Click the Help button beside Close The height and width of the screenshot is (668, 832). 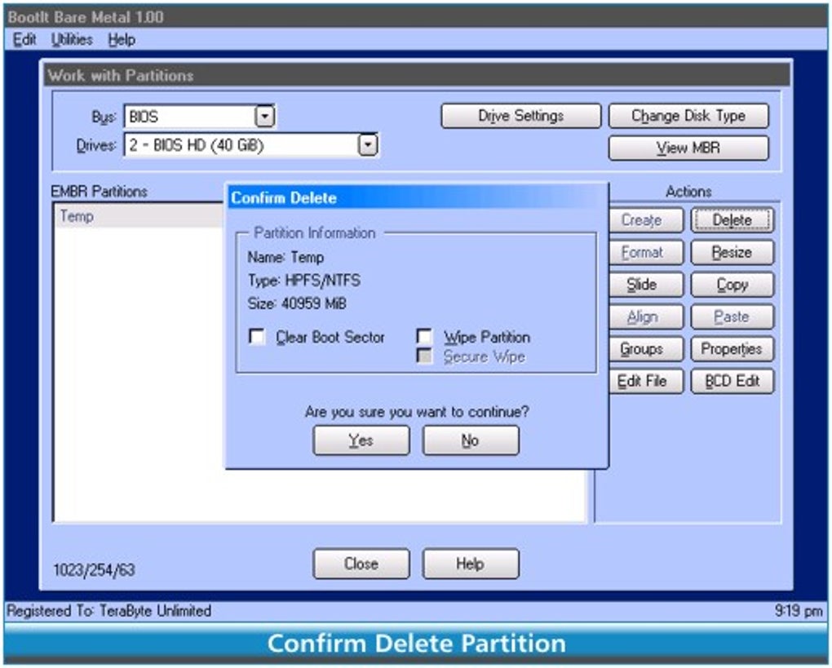[x=471, y=564]
